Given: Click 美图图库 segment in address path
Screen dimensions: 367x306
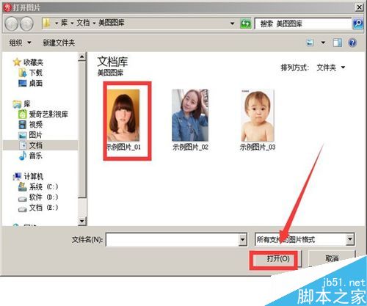Looking at the screenshot, I should click(112, 23).
